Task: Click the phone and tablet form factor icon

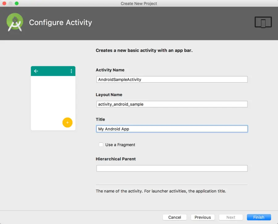Action: pyautogui.click(x=263, y=23)
